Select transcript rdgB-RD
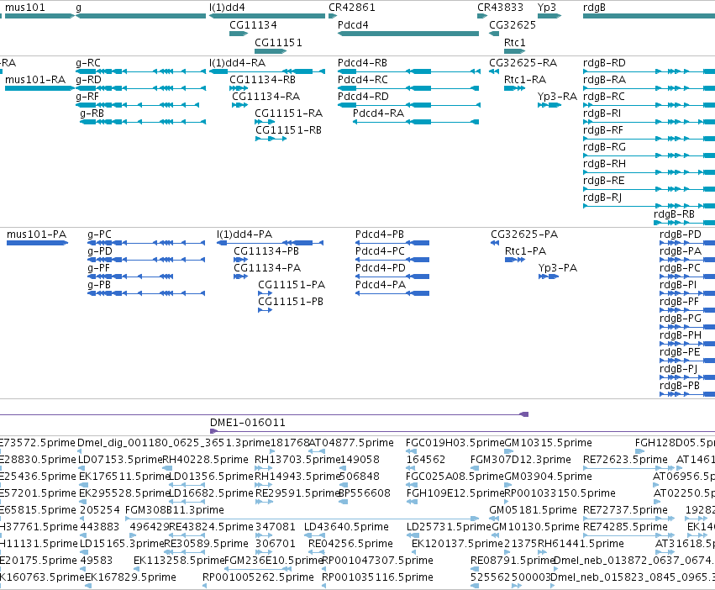 coord(605,63)
